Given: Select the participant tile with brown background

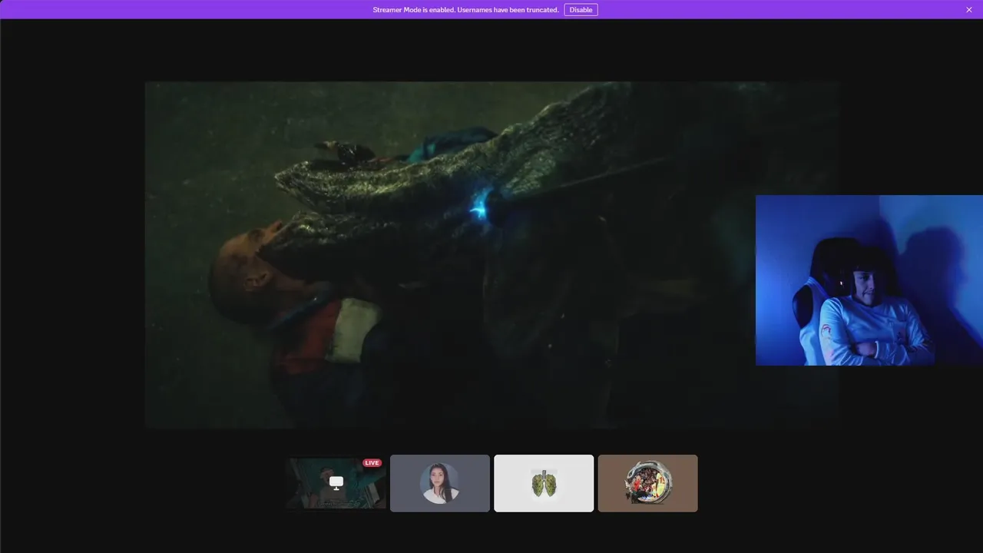Looking at the screenshot, I should tap(648, 483).
